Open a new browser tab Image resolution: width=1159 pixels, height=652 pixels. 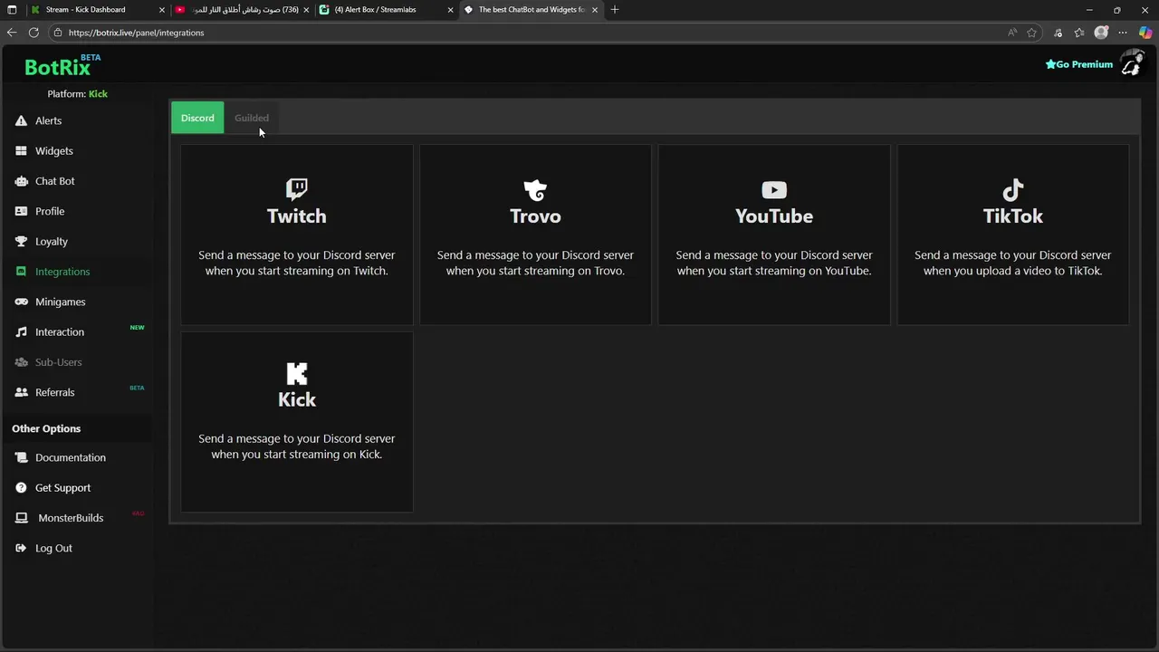pos(615,9)
